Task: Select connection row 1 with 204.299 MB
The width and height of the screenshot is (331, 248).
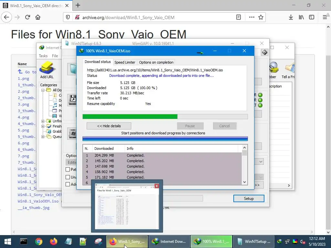Action: click(162, 155)
